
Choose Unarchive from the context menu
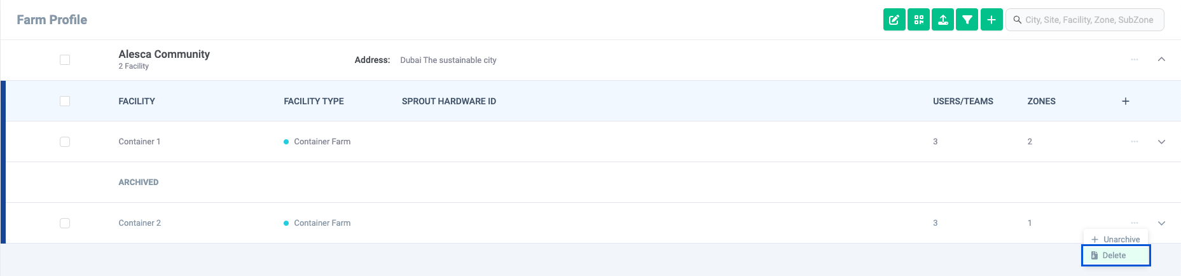pyautogui.click(x=1116, y=239)
